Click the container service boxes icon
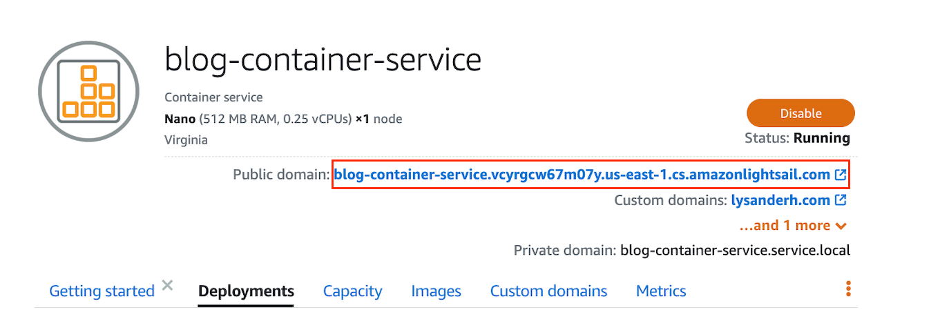Image resolution: width=931 pixels, height=330 pixels. (88, 91)
